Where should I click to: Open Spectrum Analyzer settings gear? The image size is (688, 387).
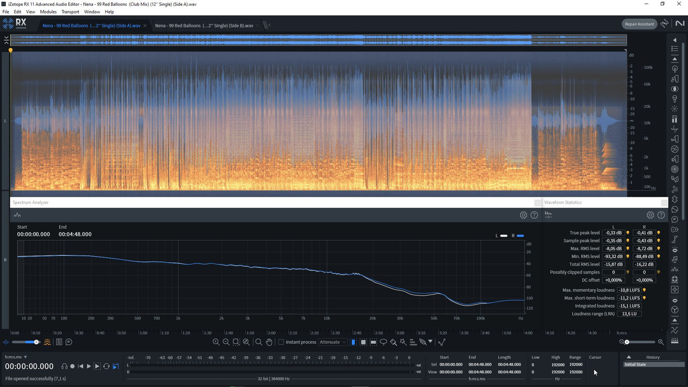pyautogui.click(x=523, y=215)
